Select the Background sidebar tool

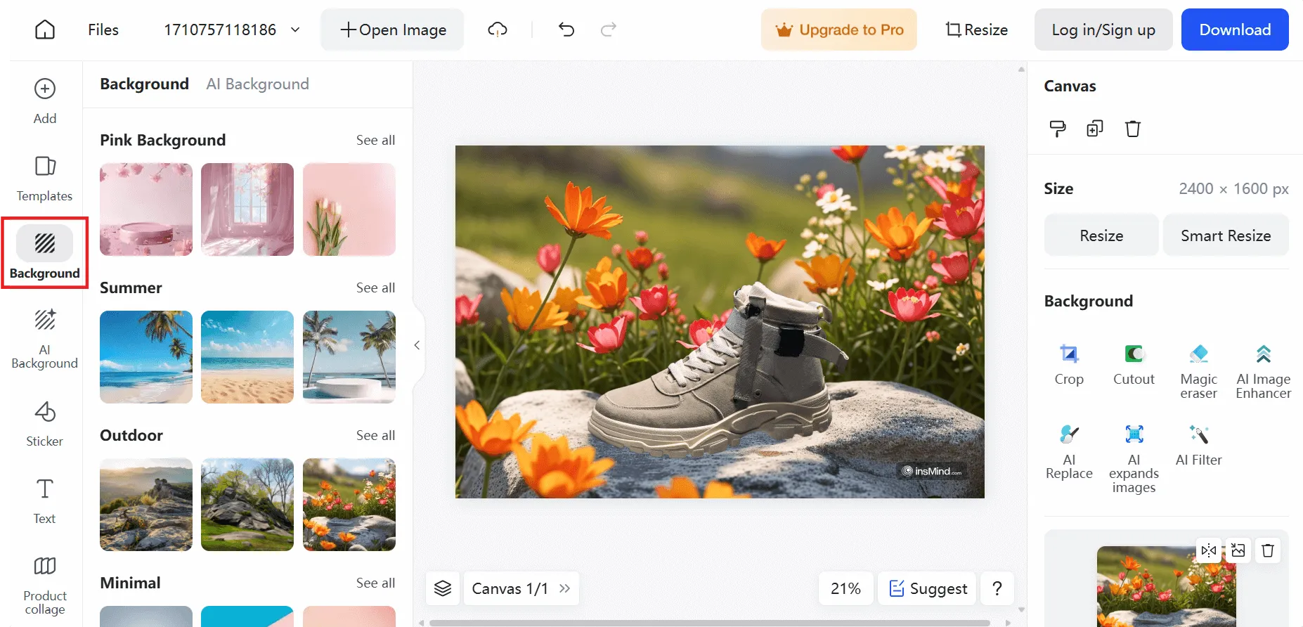tap(45, 253)
